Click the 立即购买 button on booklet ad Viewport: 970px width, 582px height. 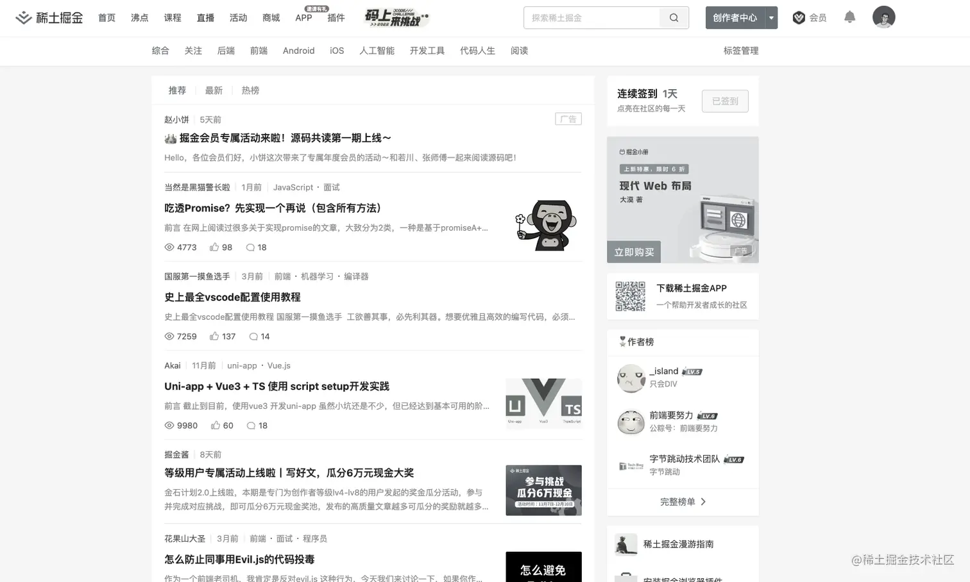point(634,252)
